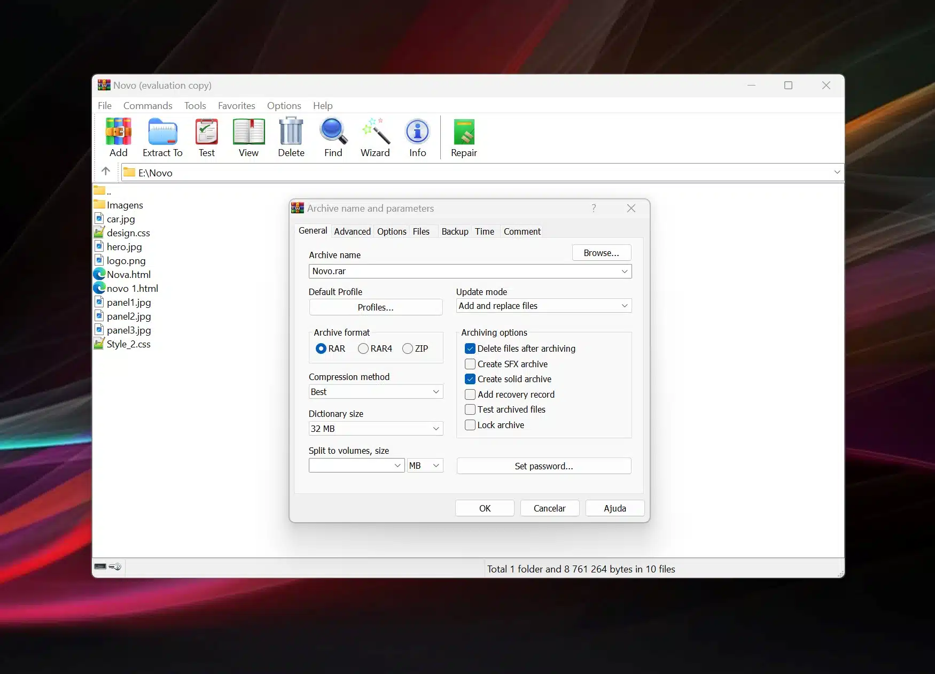
Task: Open the Options menu in menu bar
Action: coord(284,105)
